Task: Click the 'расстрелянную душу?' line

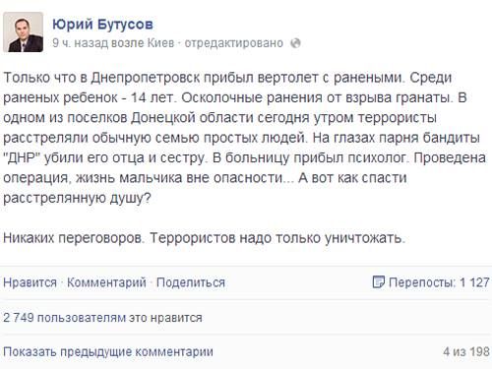Action: pos(77,198)
